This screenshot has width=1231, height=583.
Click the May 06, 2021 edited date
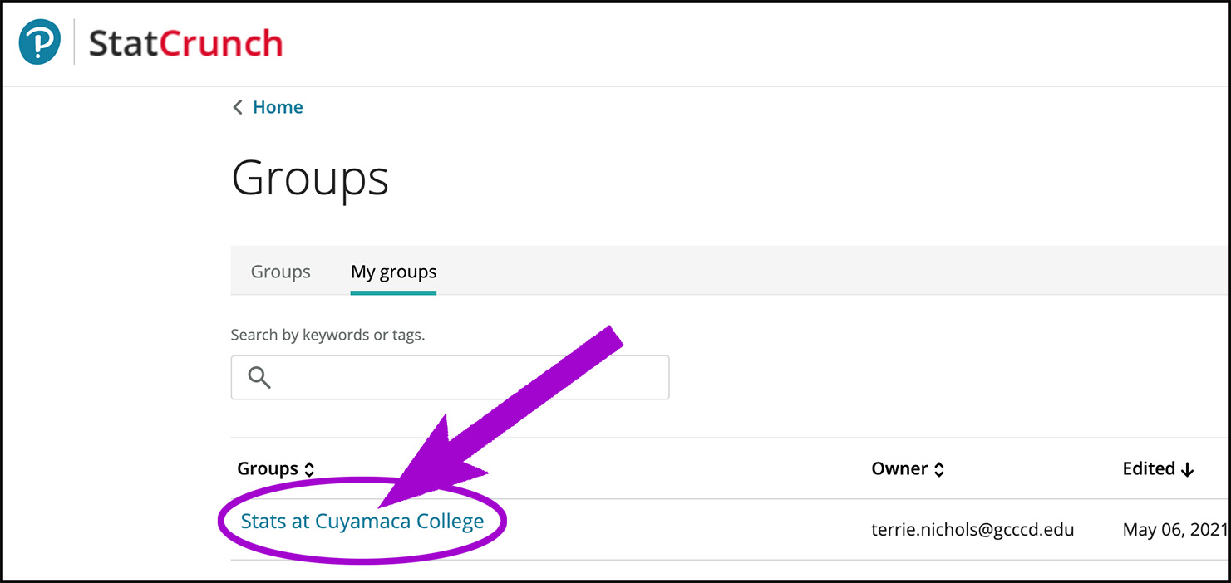click(1175, 529)
